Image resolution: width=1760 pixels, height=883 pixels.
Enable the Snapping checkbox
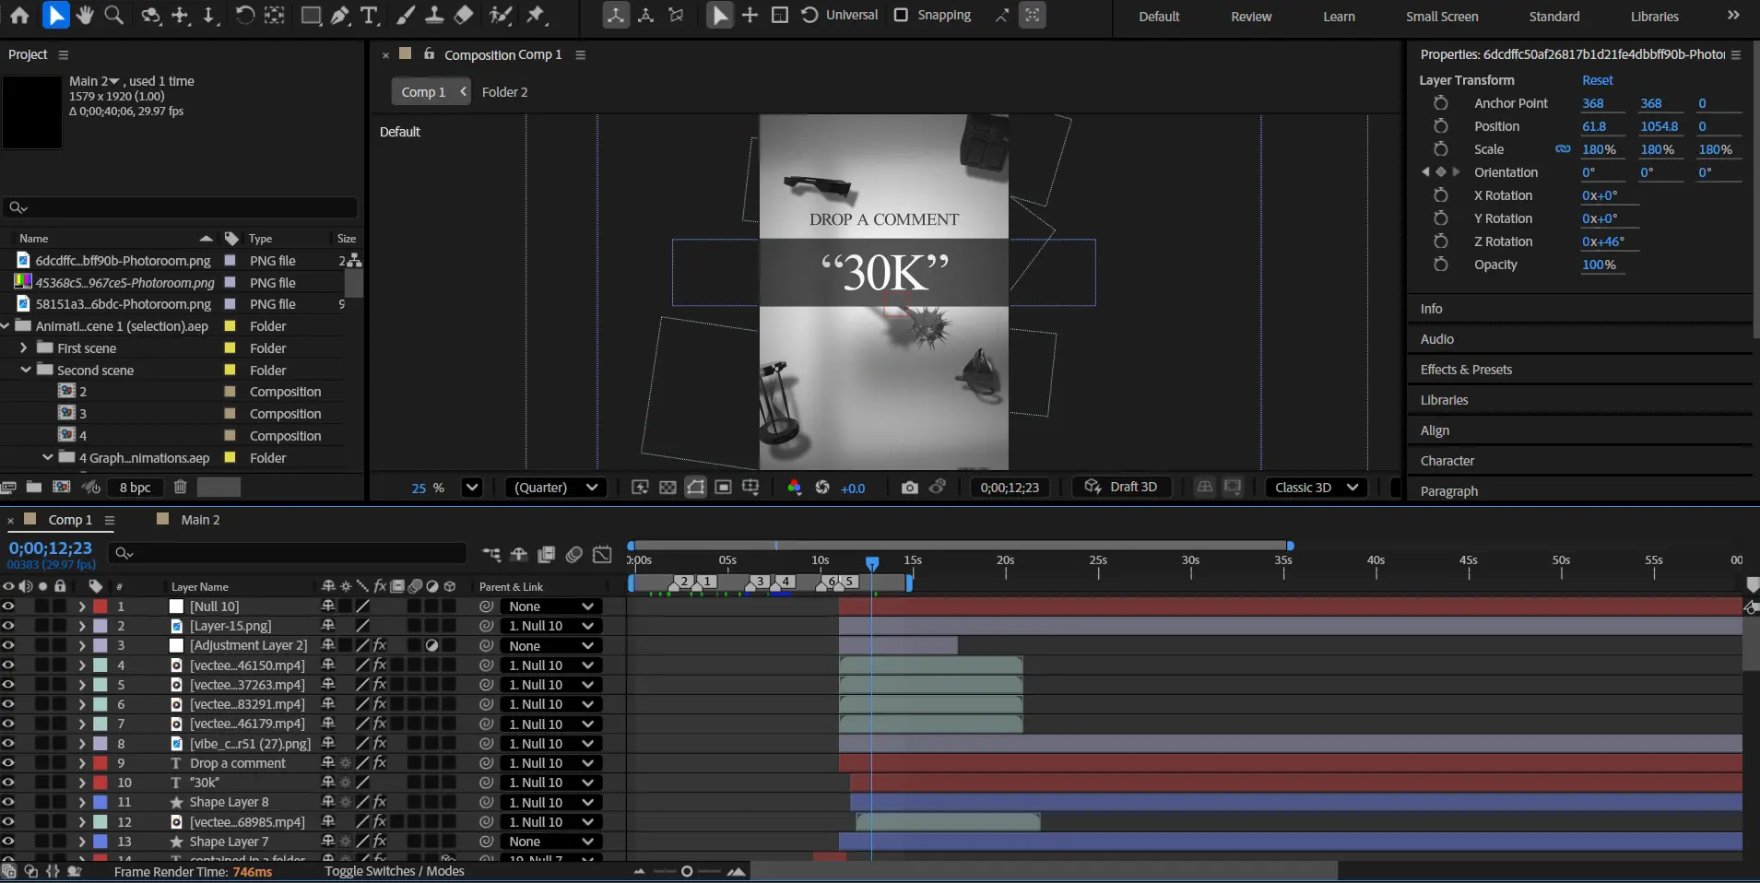902,15
